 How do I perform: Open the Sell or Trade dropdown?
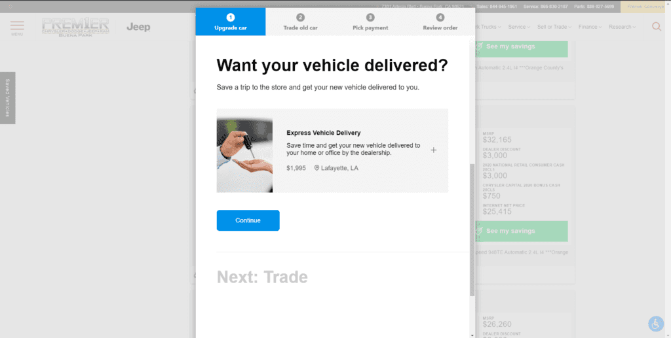(x=554, y=27)
